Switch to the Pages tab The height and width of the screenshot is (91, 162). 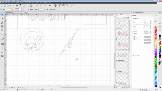[117, 15]
